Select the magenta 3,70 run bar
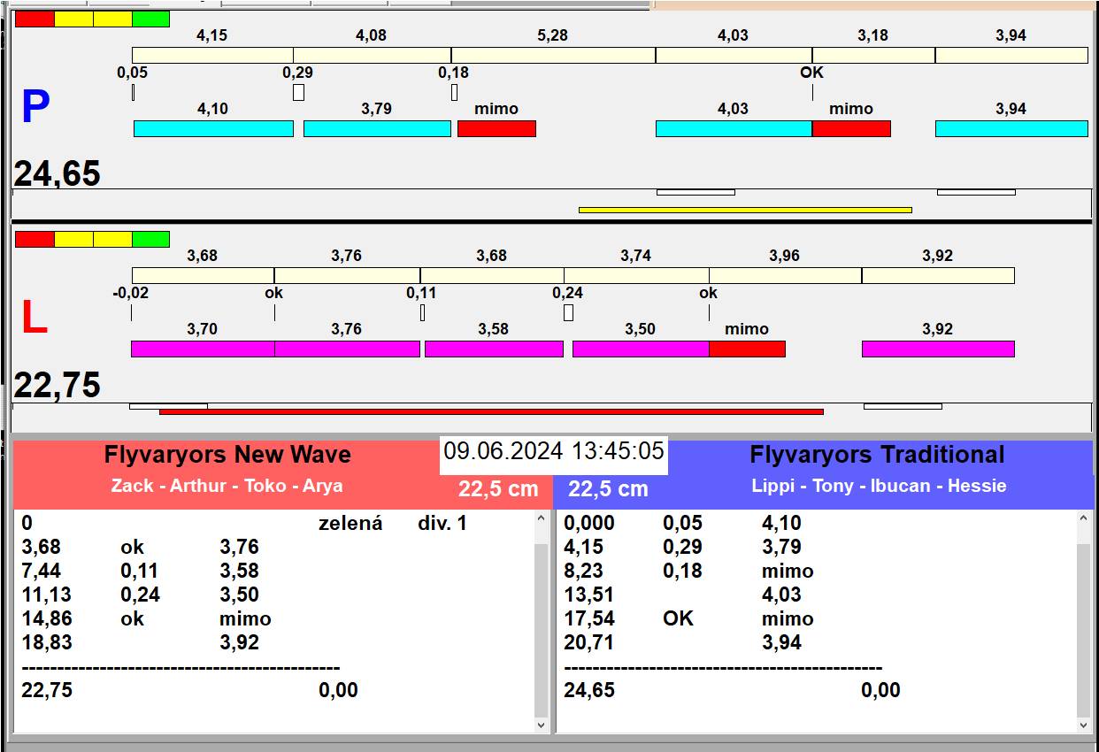Screen dimensions: 1099x752 coord(203,349)
